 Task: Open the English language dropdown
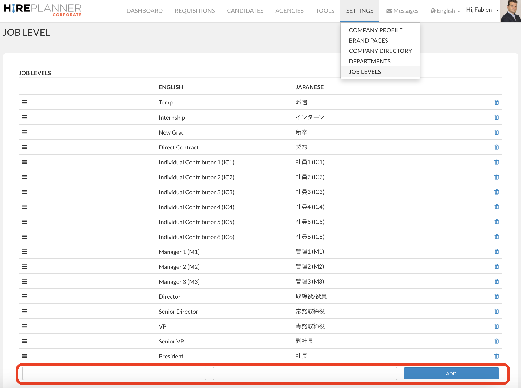pos(445,11)
